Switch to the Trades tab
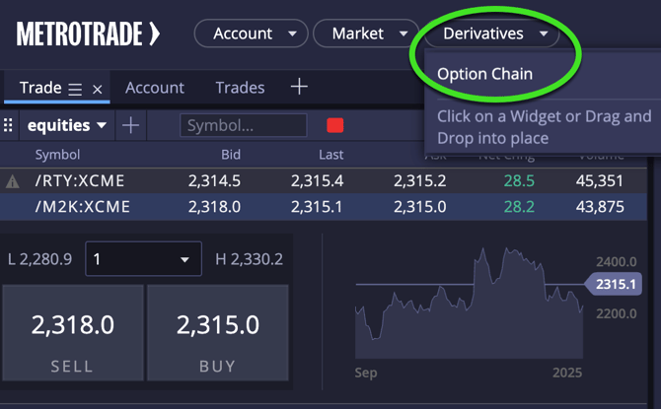The height and width of the screenshot is (409, 661). 240,88
